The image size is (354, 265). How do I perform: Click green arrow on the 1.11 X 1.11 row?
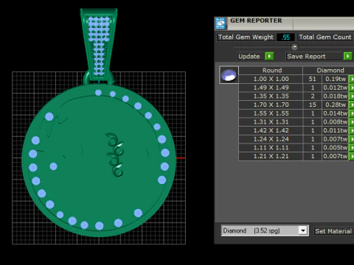352,148
